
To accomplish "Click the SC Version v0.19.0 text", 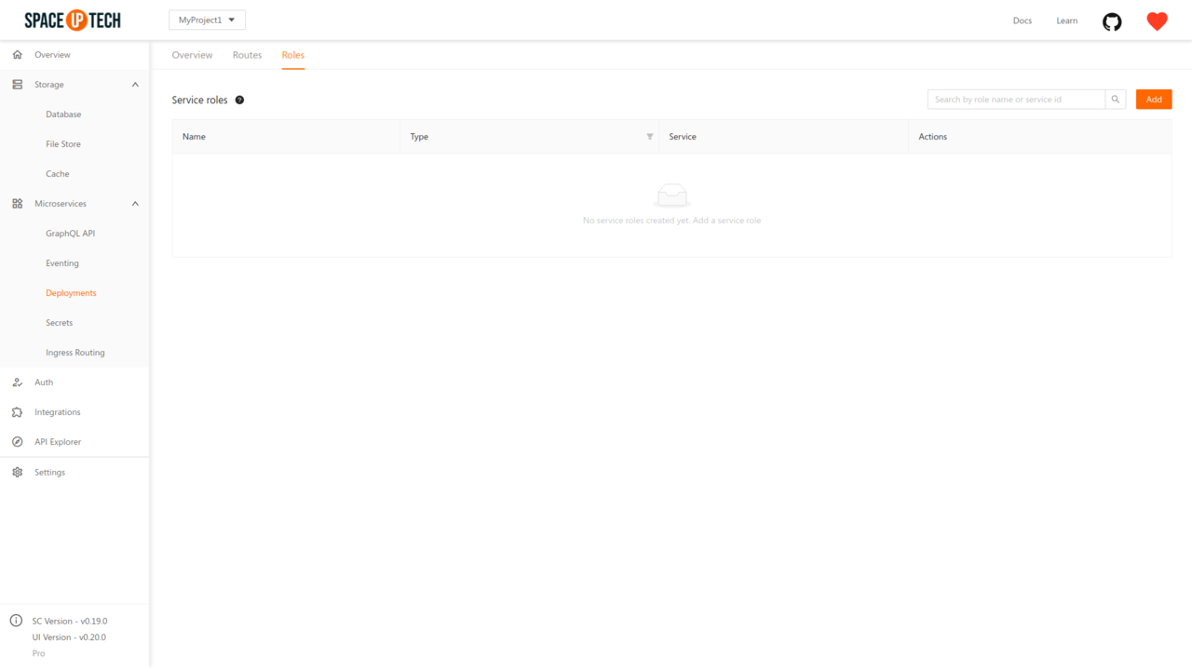I will [70, 621].
